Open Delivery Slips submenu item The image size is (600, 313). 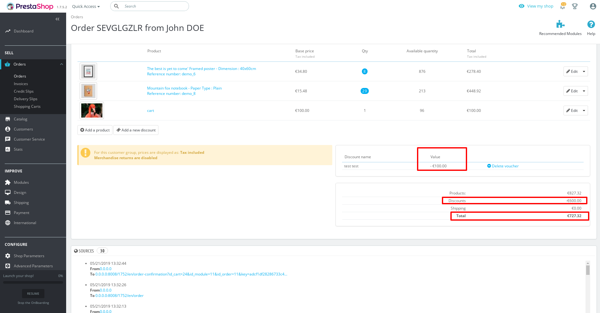click(26, 99)
